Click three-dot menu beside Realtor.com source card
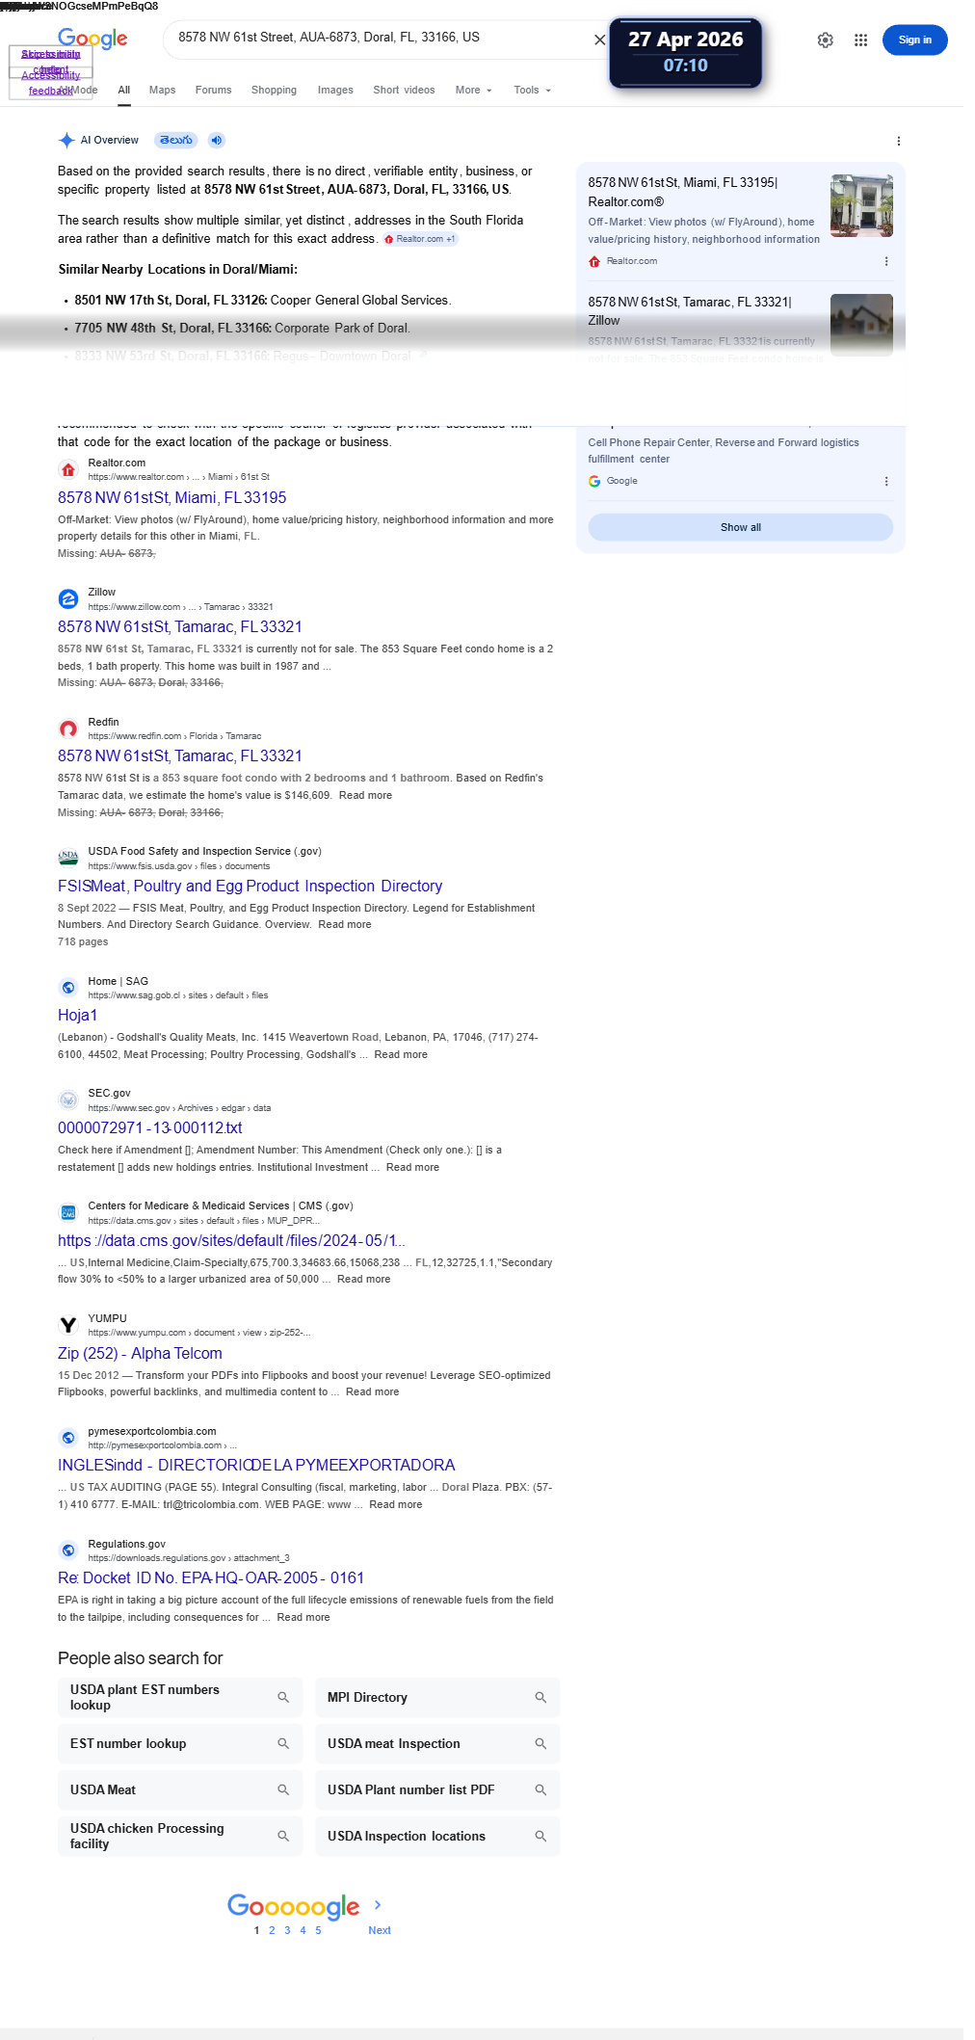This screenshot has height=2040, width=975. (x=886, y=261)
